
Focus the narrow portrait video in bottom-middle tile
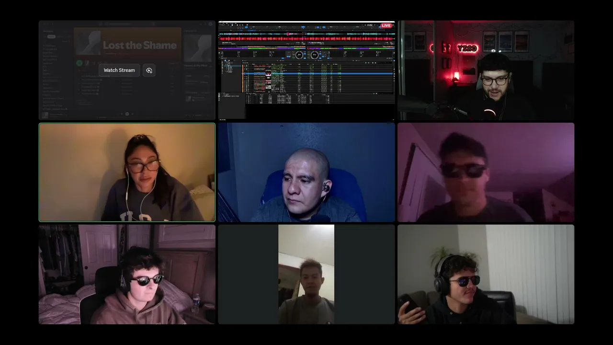(306, 275)
